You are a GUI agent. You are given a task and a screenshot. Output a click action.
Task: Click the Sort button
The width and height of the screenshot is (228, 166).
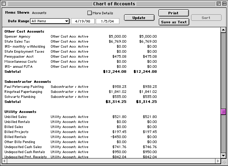[x=206, y=18]
